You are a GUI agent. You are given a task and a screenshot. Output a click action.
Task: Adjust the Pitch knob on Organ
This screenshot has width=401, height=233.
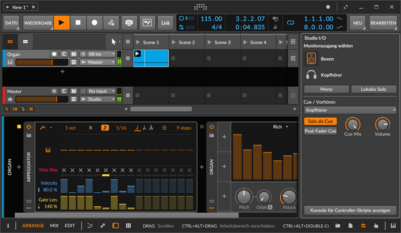pyautogui.click(x=244, y=196)
